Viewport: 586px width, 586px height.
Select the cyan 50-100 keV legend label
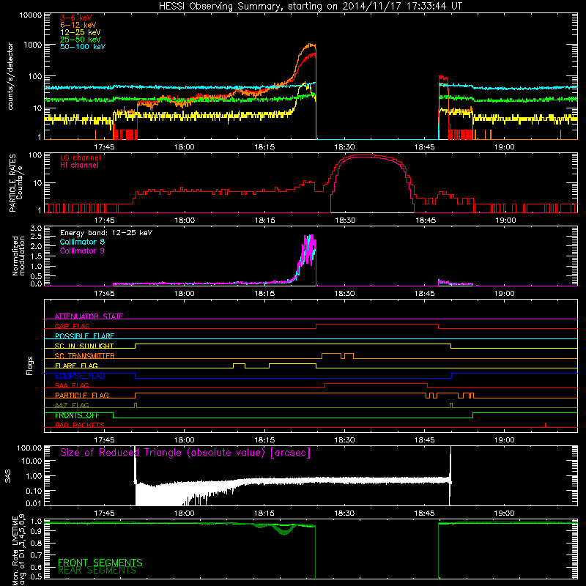(83, 47)
